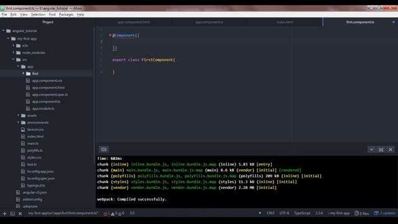The image size is (398, 224).
Task: Click the angular_tutorial folder icon
Action: (8, 30)
